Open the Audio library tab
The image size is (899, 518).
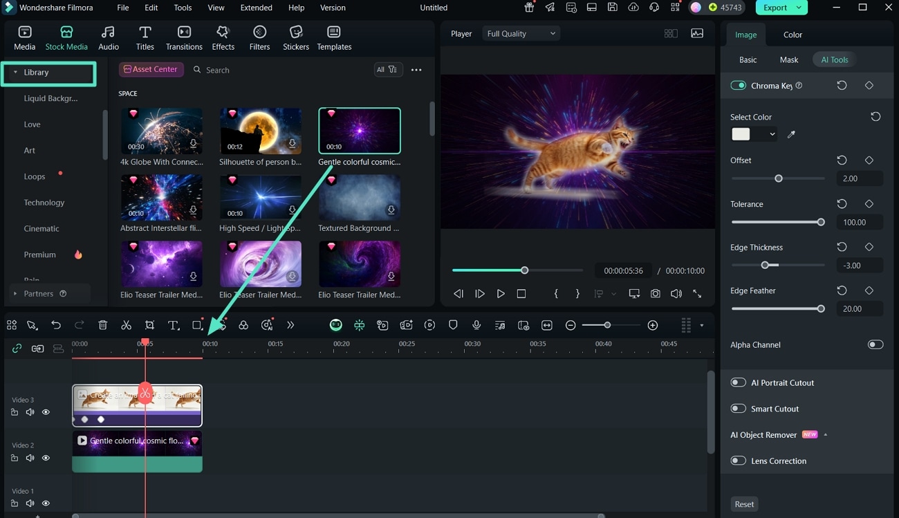[x=109, y=38]
